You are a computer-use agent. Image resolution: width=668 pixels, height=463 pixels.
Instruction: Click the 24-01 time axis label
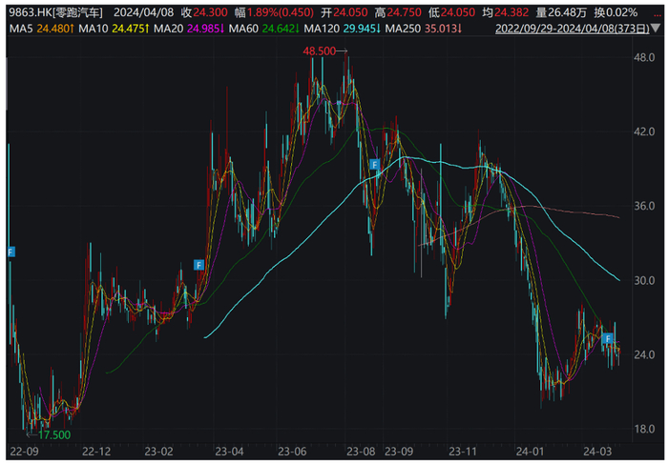tap(530, 452)
